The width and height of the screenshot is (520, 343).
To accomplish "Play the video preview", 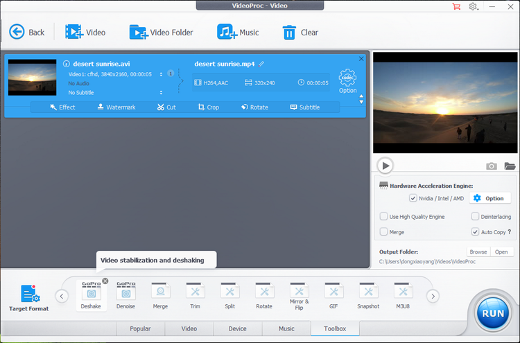I will [385, 166].
